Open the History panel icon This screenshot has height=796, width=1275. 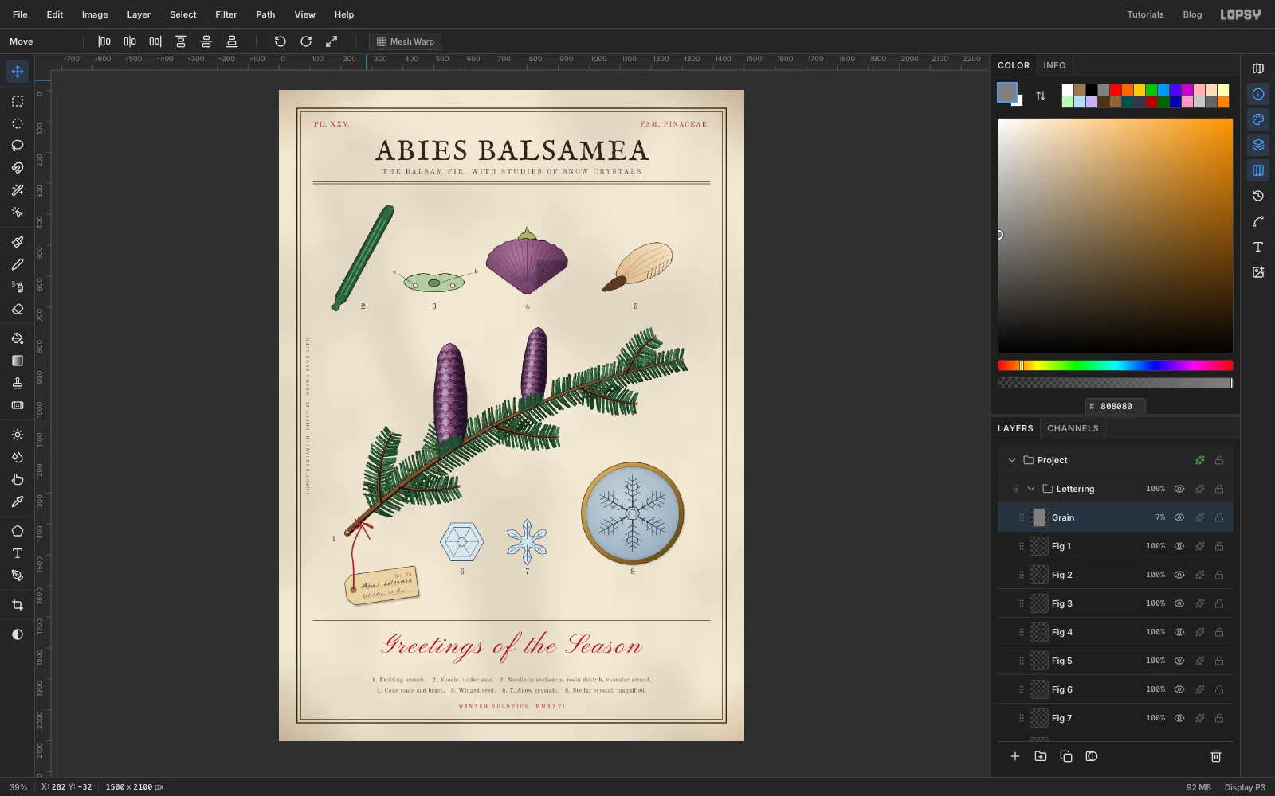coord(1258,196)
